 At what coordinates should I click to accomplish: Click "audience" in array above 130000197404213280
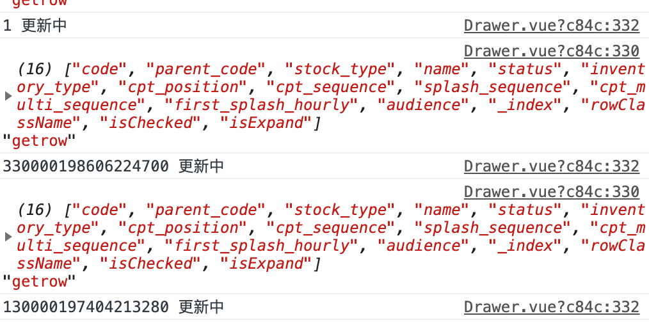(424, 246)
